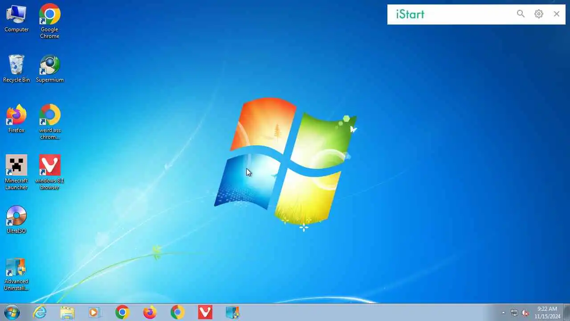Click in the iStart search field
Screen dimensions: 570x321
(x=469, y=14)
